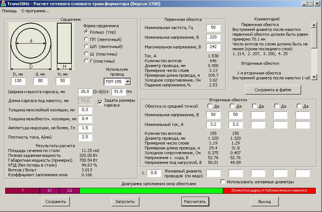Click the D, мм input field with 130
The image size is (322, 212).
(18, 81)
